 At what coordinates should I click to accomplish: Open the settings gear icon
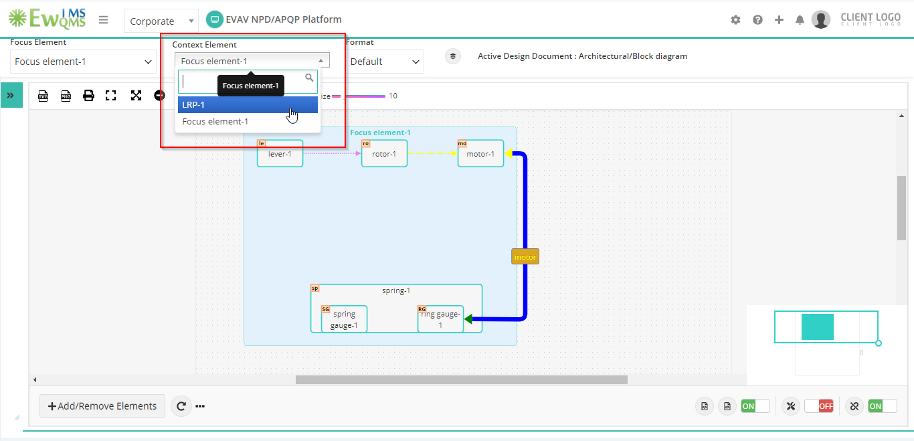click(x=735, y=20)
